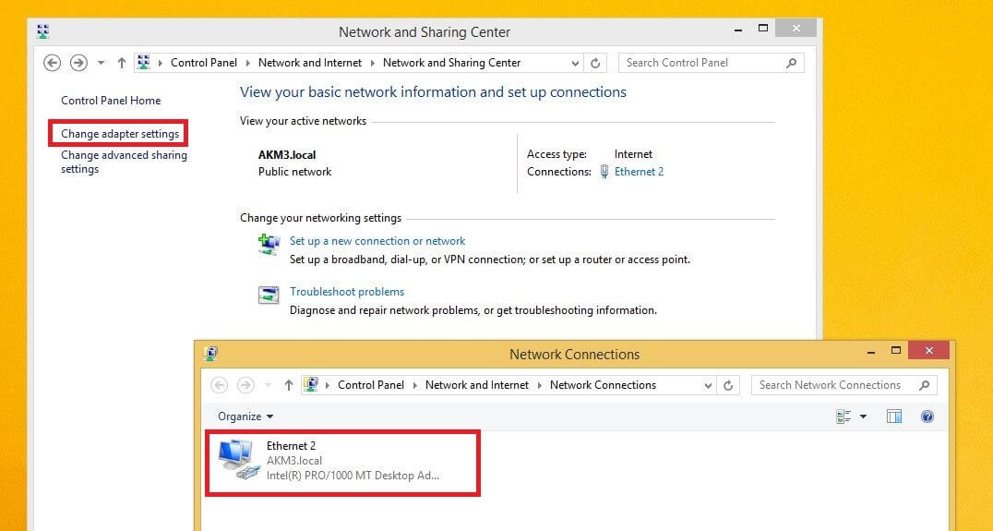Viewport: 993px width, 531px height.
Task: Click the Ethernet 2 connection link
Action: pos(639,172)
